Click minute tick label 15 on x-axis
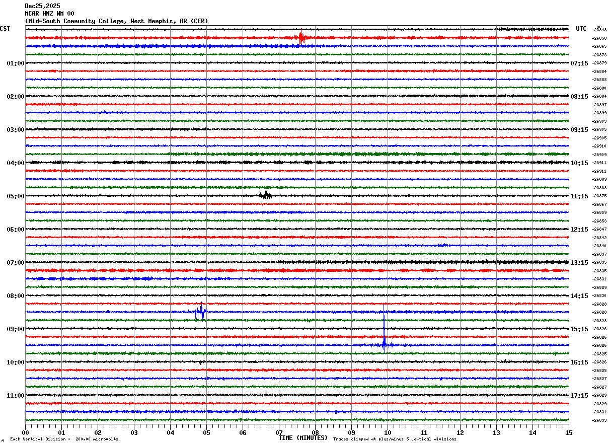The image size is (609, 446). (569, 432)
